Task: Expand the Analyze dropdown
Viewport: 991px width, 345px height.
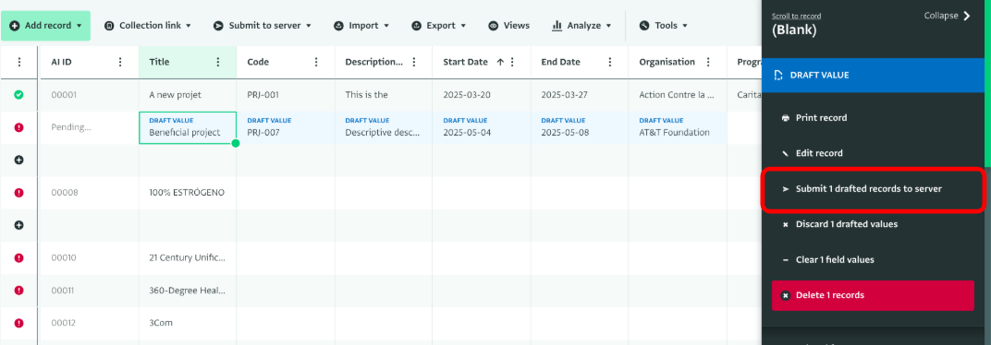Action: click(581, 26)
